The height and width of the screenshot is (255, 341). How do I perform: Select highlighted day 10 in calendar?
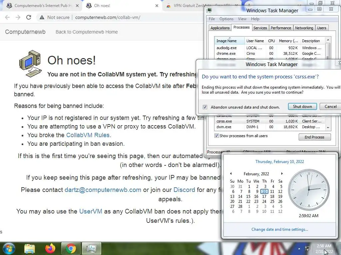pyautogui.click(x=264, y=192)
